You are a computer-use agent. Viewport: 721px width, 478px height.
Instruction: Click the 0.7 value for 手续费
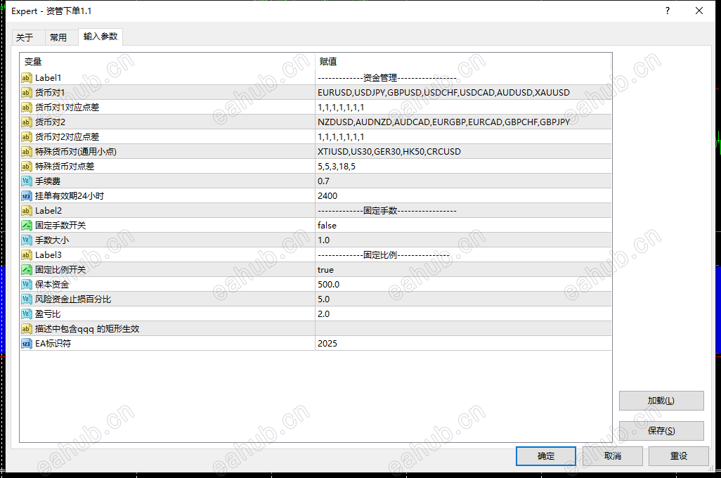pyautogui.click(x=464, y=181)
